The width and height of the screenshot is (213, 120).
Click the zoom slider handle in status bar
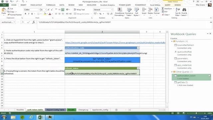pos(196,113)
